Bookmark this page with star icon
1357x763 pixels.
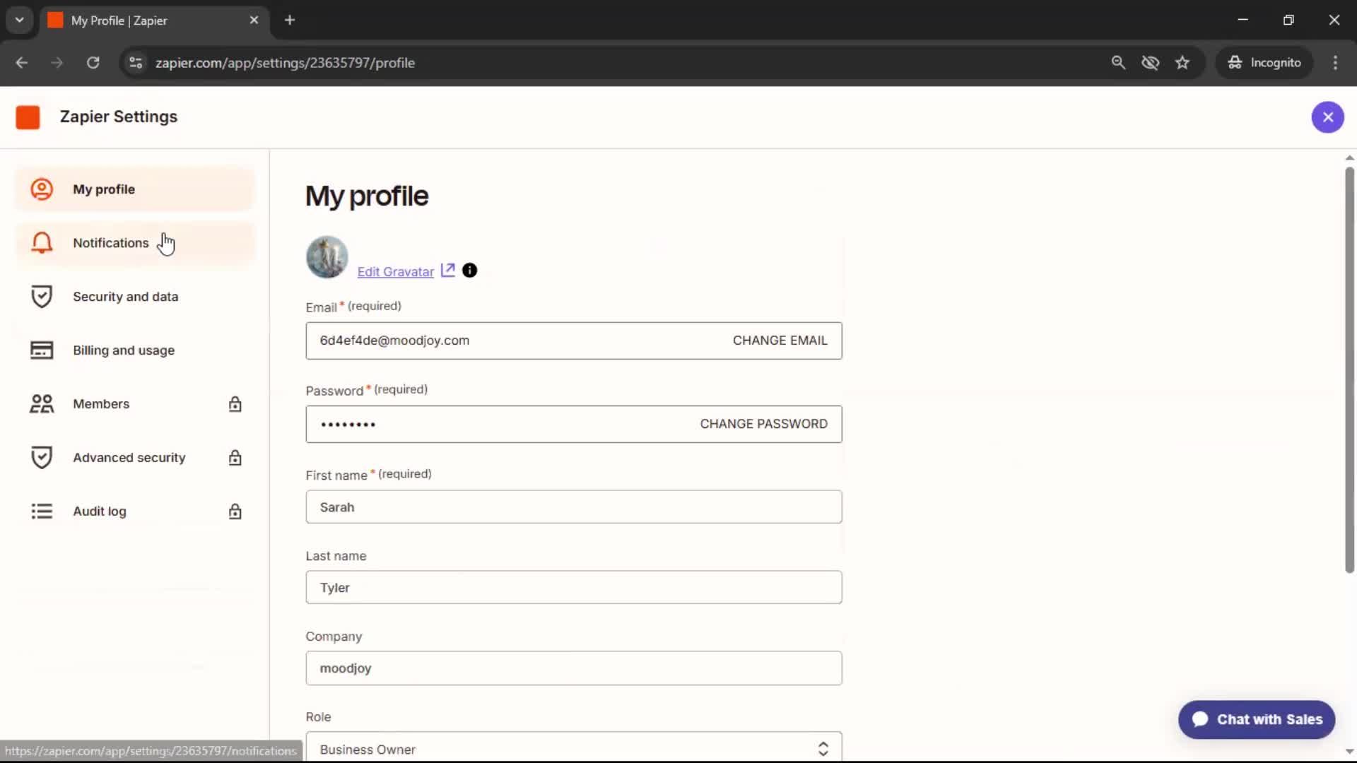tap(1182, 63)
